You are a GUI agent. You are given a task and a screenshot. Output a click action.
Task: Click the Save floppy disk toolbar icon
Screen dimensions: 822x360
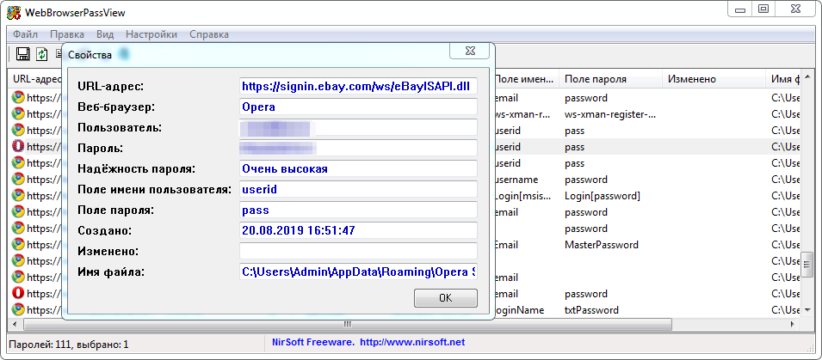tap(22, 54)
